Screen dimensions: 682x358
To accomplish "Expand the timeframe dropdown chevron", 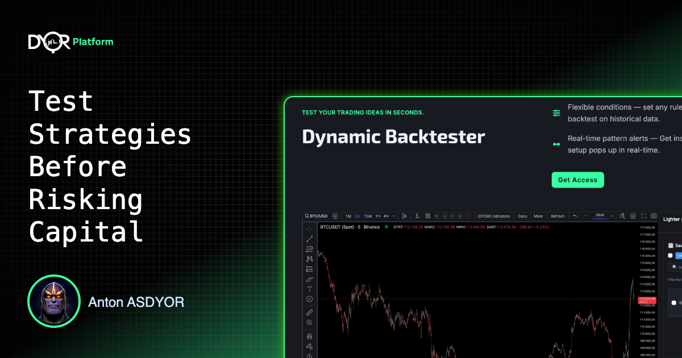I will coord(394,216).
